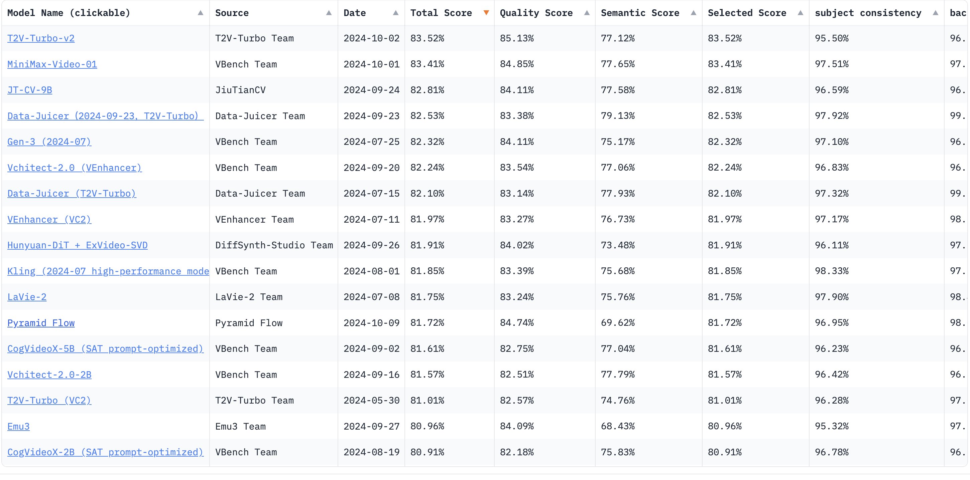Toggle ascending sort on the Date column
The height and width of the screenshot is (480, 970).
[x=395, y=12]
